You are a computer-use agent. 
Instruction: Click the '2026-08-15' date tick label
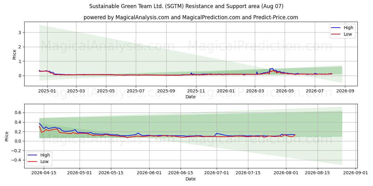pos(318,173)
